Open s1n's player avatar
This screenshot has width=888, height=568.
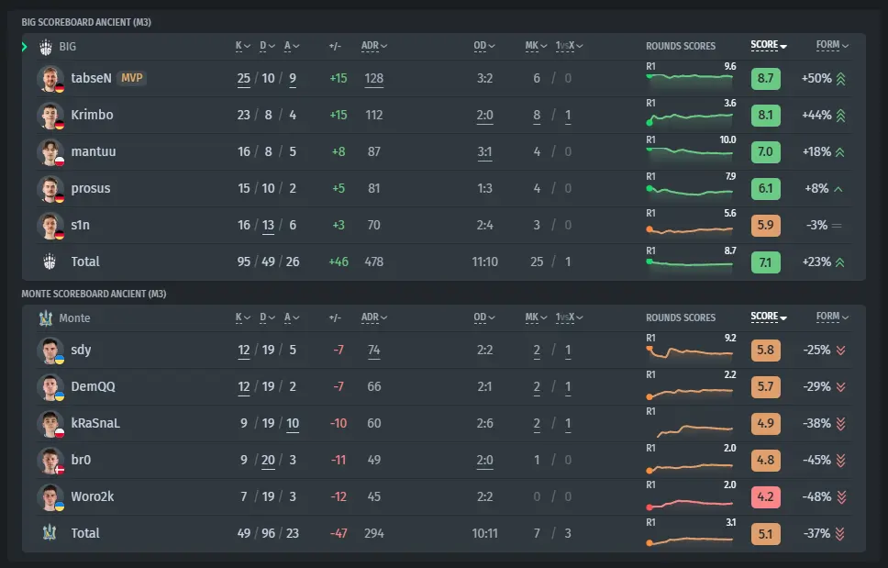pos(50,226)
